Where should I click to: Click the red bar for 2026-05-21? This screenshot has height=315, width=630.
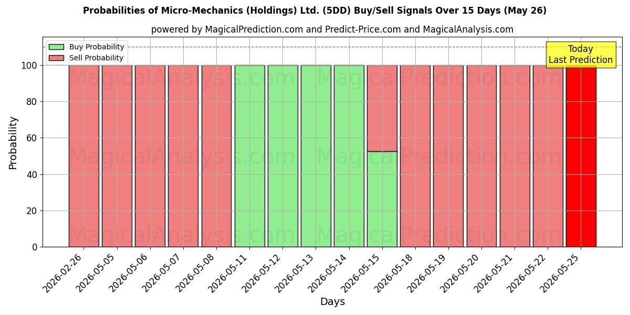tap(514, 156)
